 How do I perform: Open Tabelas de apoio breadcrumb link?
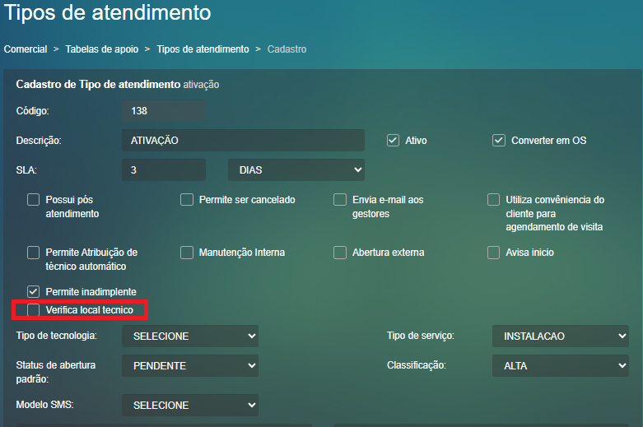pos(102,49)
